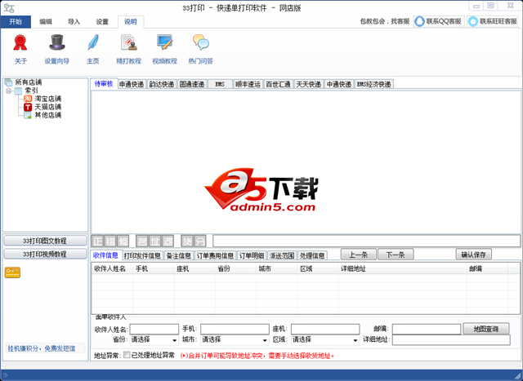Open the 关于 (About) red ribbon icon
Image resolution: width=523 pixels, height=381 pixels.
20,42
